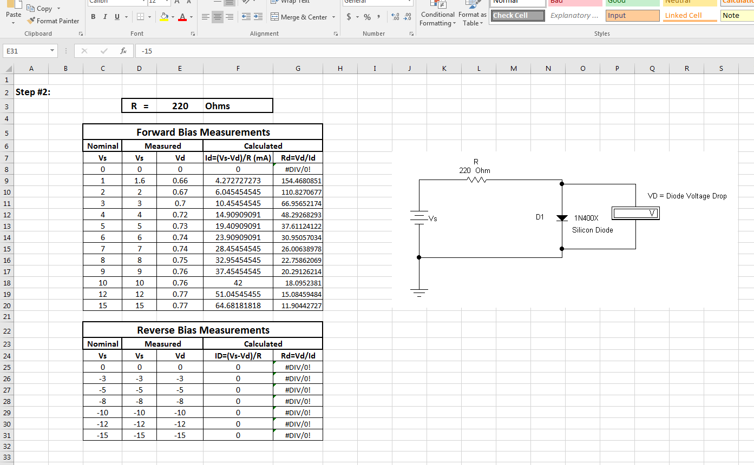Apply yellow Fill Color bucket

point(165,17)
